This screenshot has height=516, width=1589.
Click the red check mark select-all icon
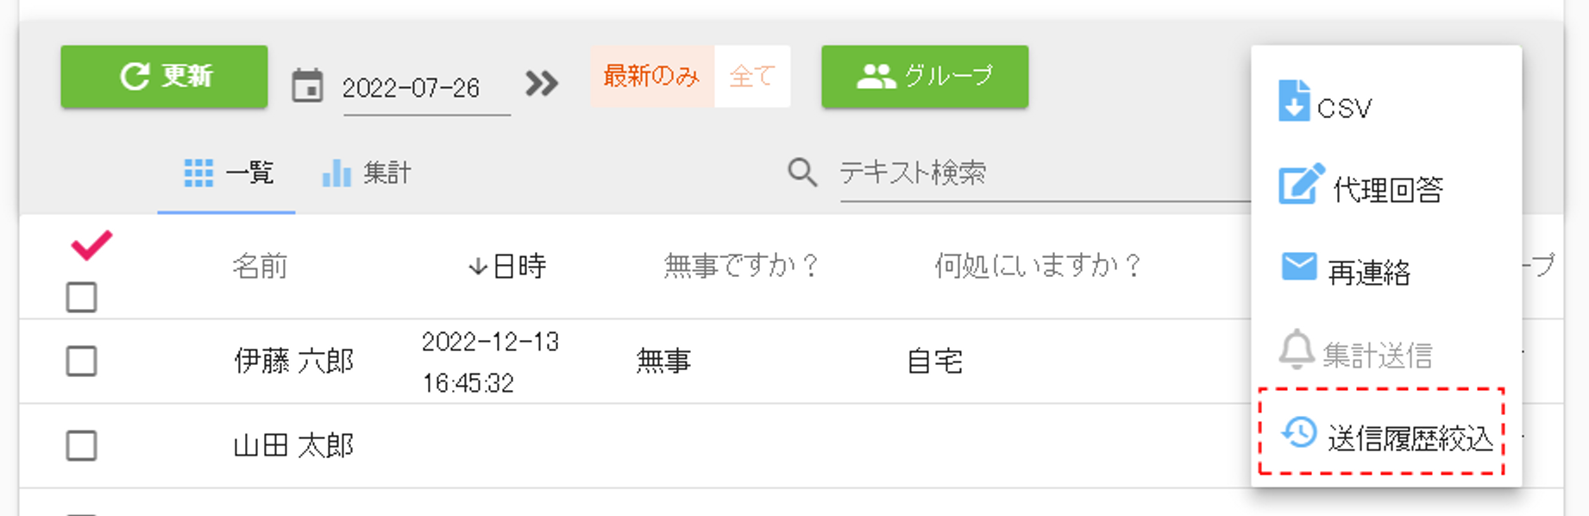point(91,245)
